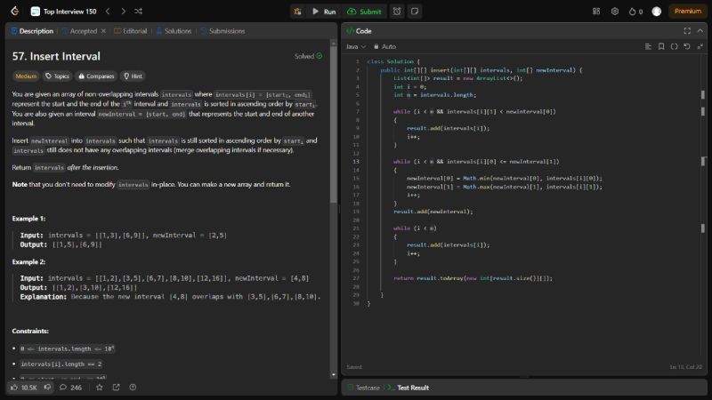The width and height of the screenshot is (712, 400).
Task: View the streak flame counter
Action: click(635, 12)
